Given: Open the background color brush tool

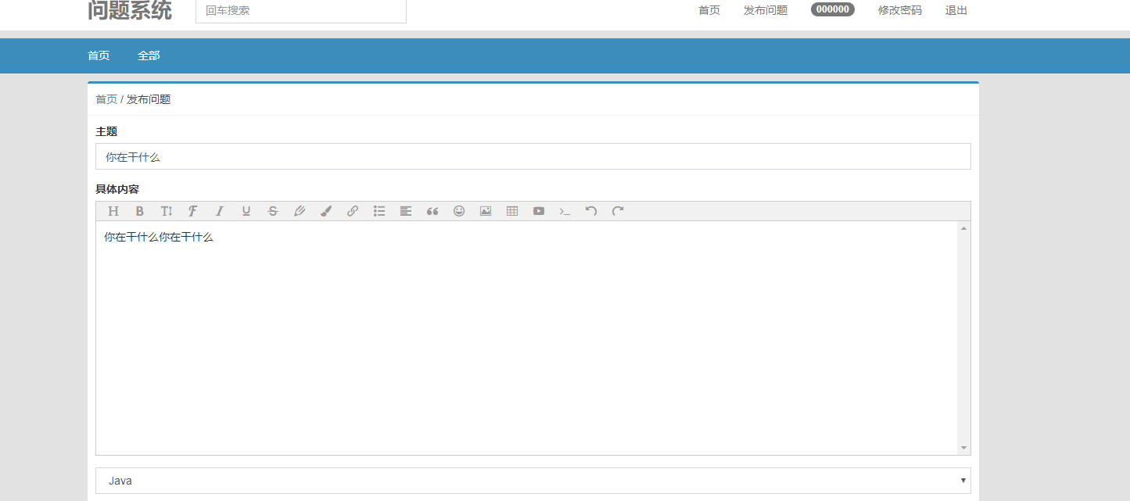Looking at the screenshot, I should click(x=326, y=211).
